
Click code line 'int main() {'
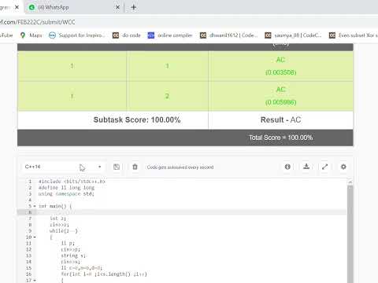55,206
